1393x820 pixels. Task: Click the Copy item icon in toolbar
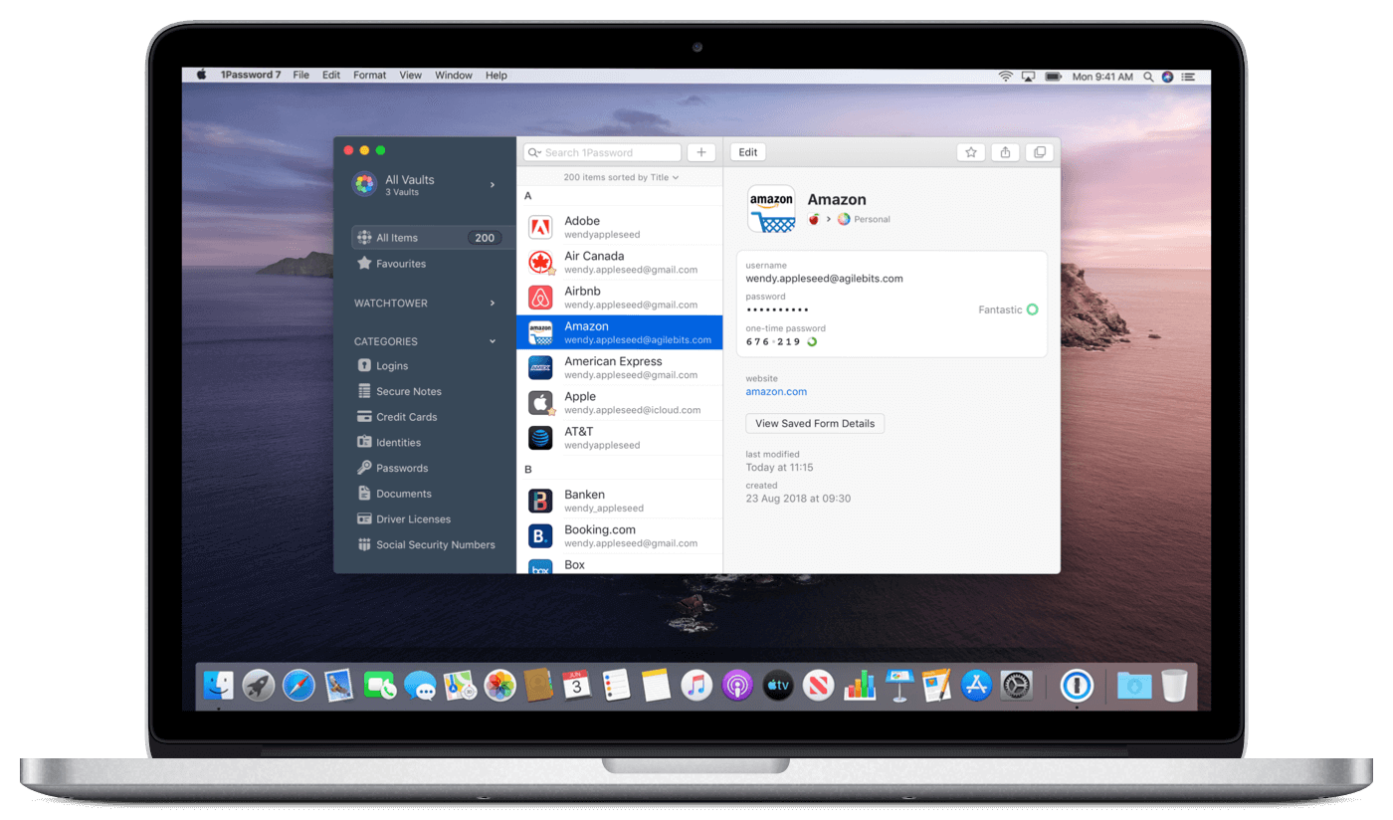(1038, 151)
